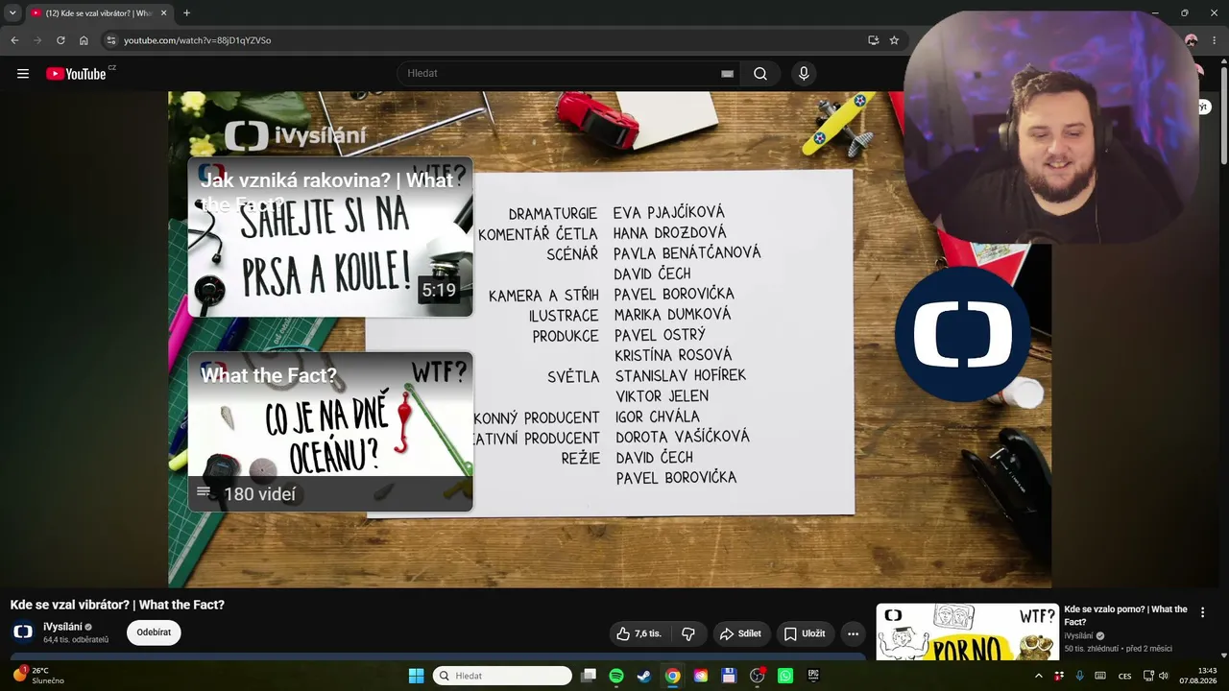Open the 'What the Fact?' playlist card
Viewport: 1229px width, 691px height.
330,432
